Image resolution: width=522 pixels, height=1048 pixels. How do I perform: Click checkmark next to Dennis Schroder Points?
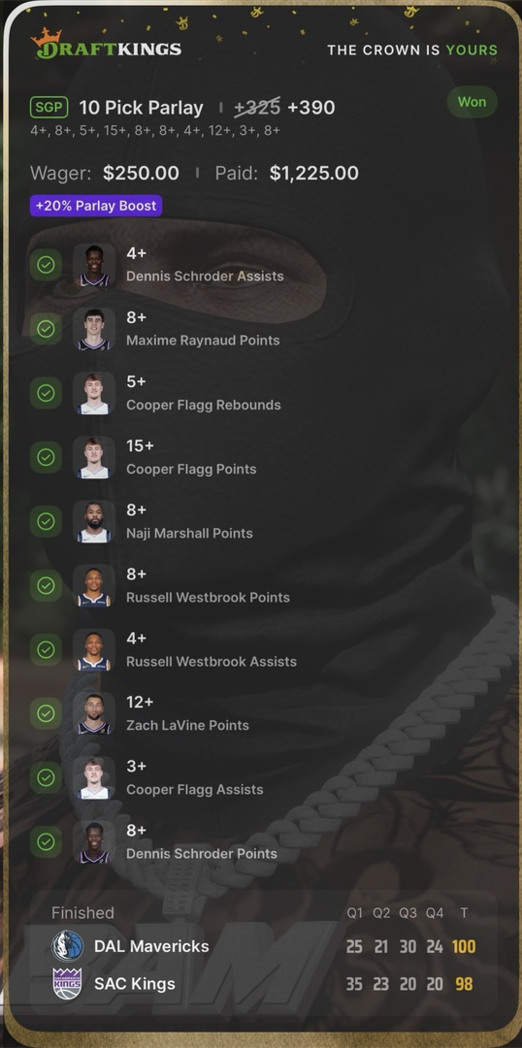[x=47, y=842]
